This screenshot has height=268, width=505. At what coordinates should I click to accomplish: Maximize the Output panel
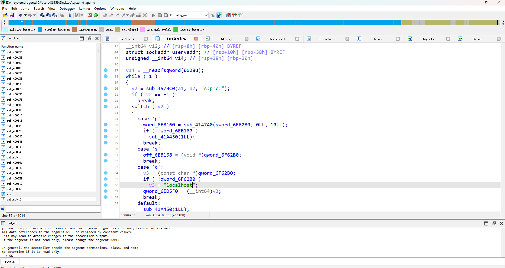tap(486, 223)
